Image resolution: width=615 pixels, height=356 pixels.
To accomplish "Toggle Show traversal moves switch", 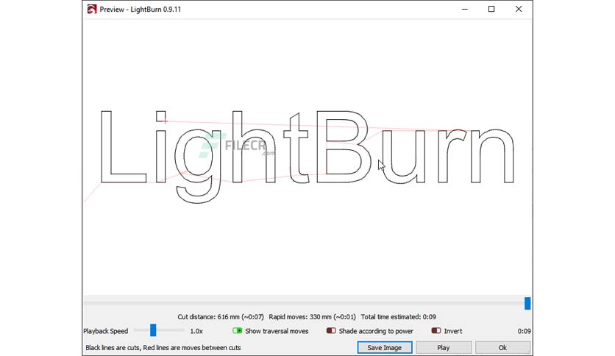I will [238, 331].
